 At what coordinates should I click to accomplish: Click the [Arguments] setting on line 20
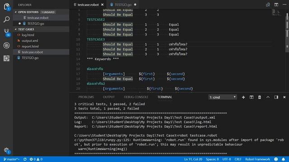(x=114, y=89)
